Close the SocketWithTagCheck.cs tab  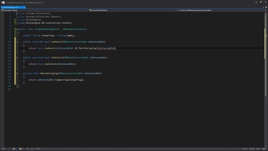click(x=24, y=8)
